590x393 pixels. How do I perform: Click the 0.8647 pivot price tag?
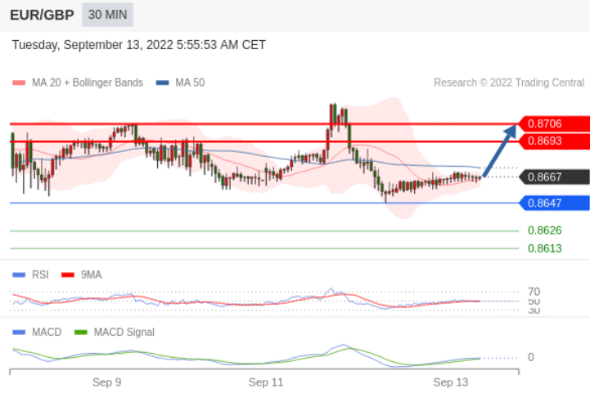[554, 203]
